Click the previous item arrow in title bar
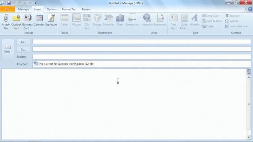 [x=25, y=3]
